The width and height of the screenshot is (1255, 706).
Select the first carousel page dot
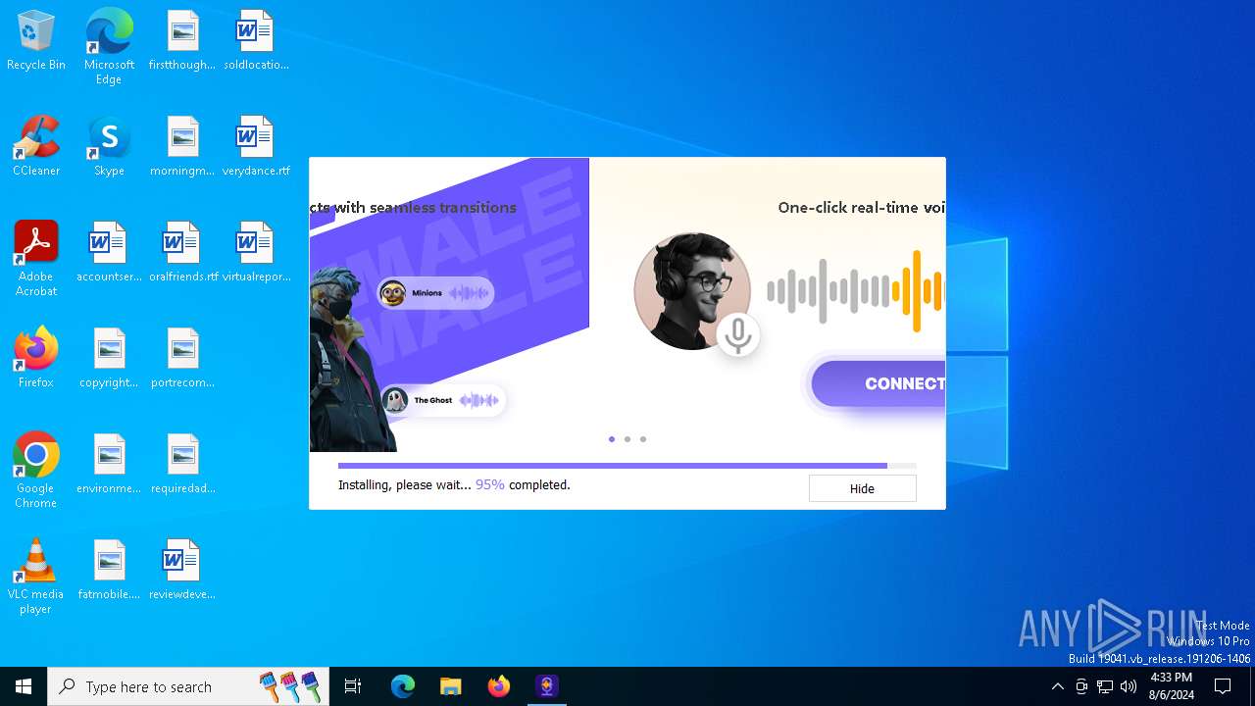[x=612, y=439]
